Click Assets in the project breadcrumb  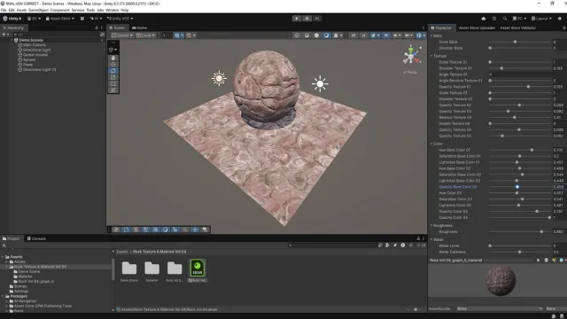[x=122, y=252]
